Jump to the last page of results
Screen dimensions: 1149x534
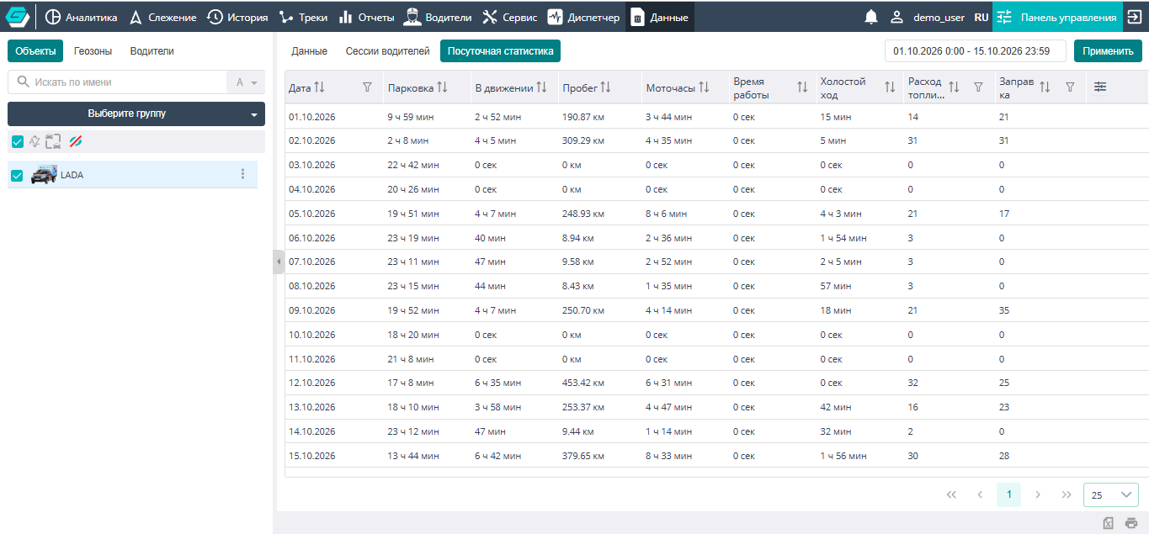pyautogui.click(x=1067, y=494)
